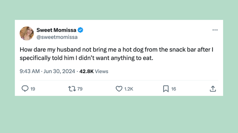Viewport: 238px width, 133px height.
Task: Click the reply count of 19
Action: coord(33,89)
